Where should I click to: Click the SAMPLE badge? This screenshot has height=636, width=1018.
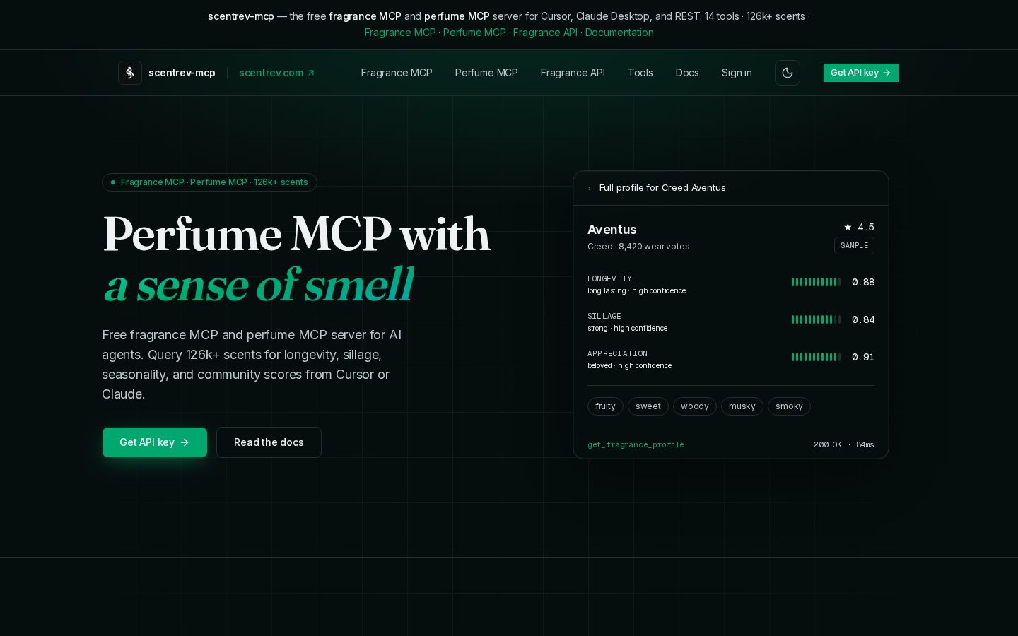click(854, 245)
